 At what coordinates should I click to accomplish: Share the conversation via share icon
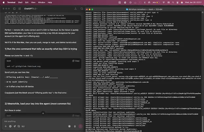coord(75,9)
